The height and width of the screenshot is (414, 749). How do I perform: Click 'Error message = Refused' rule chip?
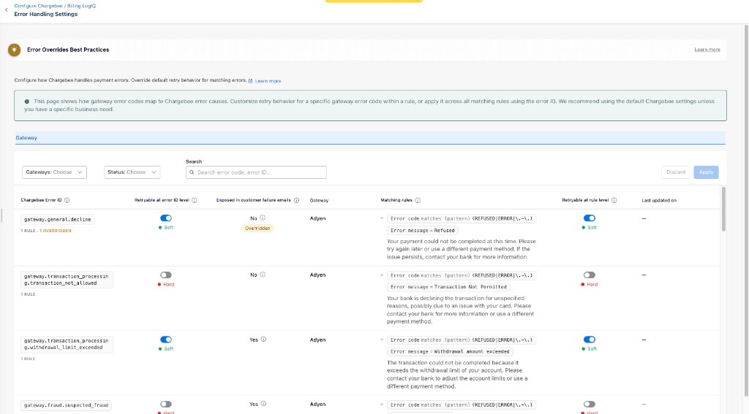click(x=422, y=231)
